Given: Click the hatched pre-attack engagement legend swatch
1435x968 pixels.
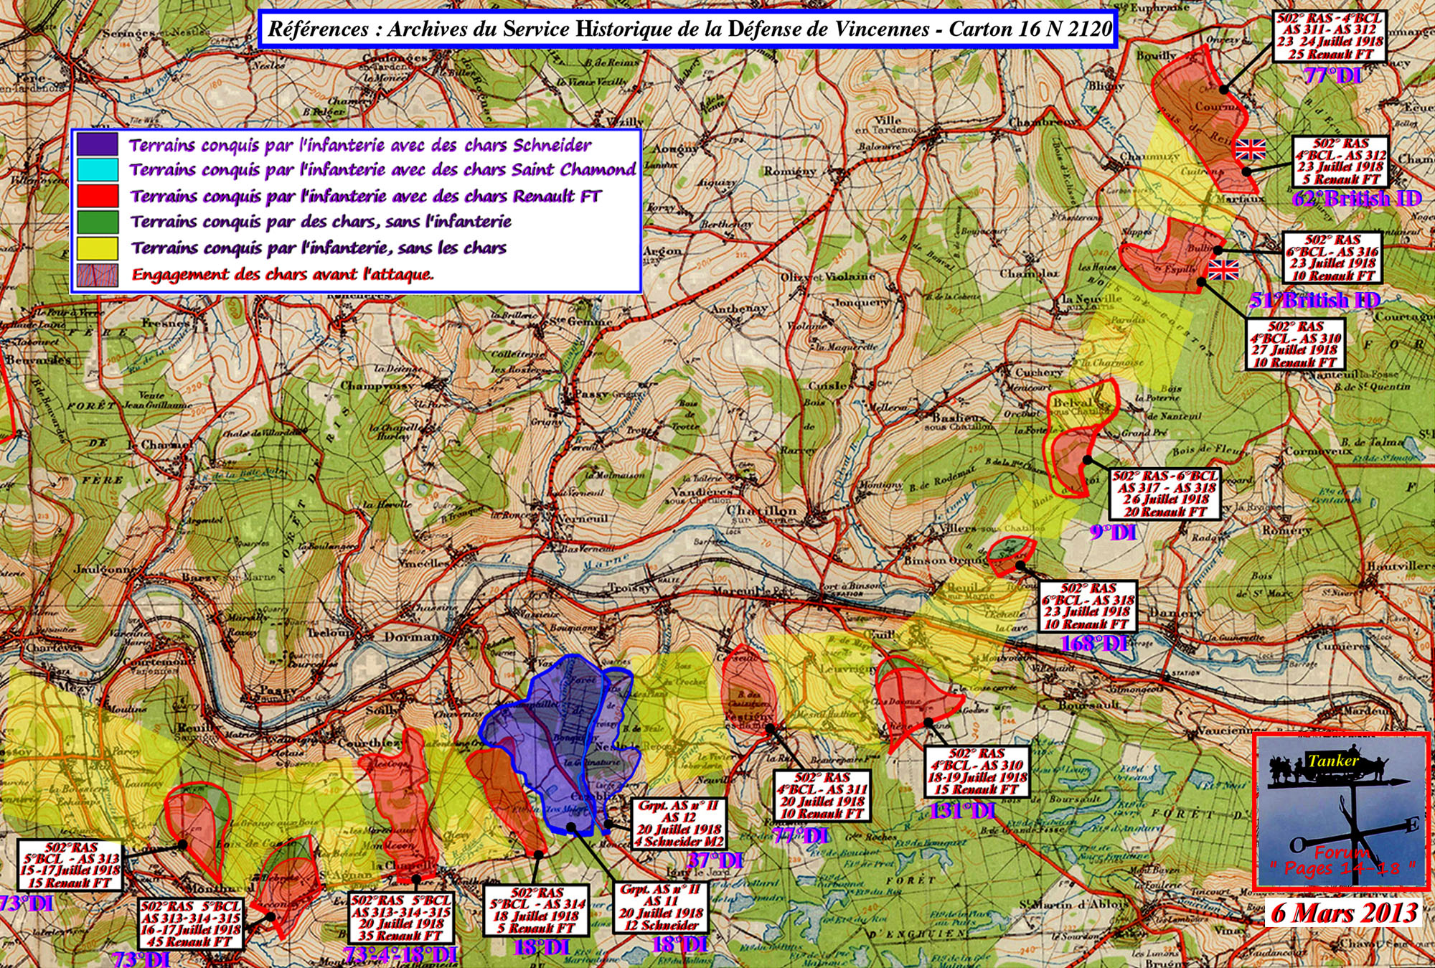Looking at the screenshot, I should pos(98,275).
